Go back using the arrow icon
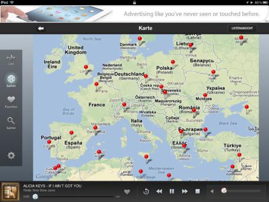Screen dimensions: 269x202 point(41,29)
